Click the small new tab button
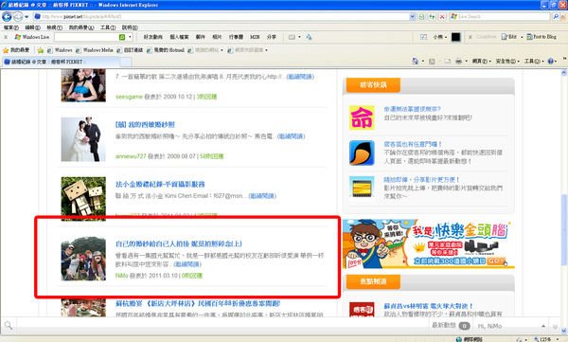 point(125,62)
